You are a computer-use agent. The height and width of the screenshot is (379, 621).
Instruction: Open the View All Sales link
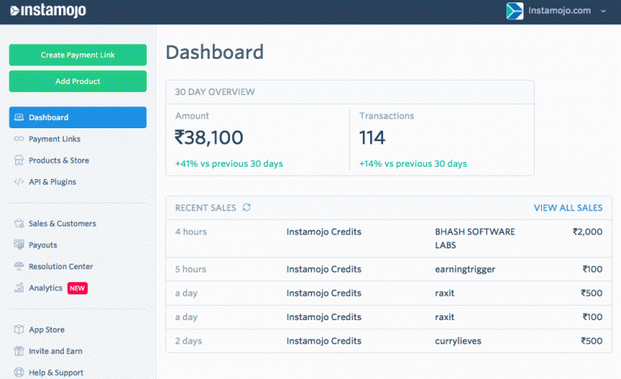click(568, 208)
